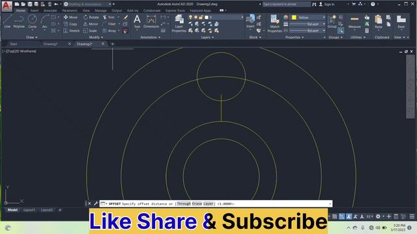
Task: Expand the Utilities panel
Action: [358, 38]
